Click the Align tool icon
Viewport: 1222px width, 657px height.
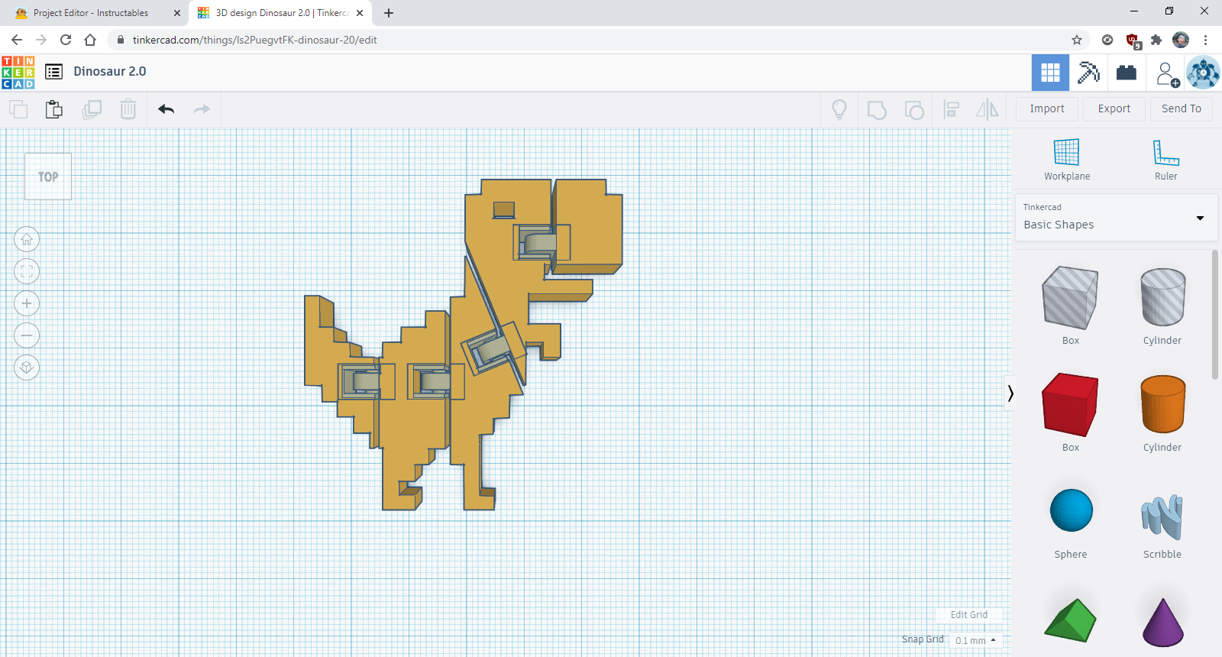[951, 110]
